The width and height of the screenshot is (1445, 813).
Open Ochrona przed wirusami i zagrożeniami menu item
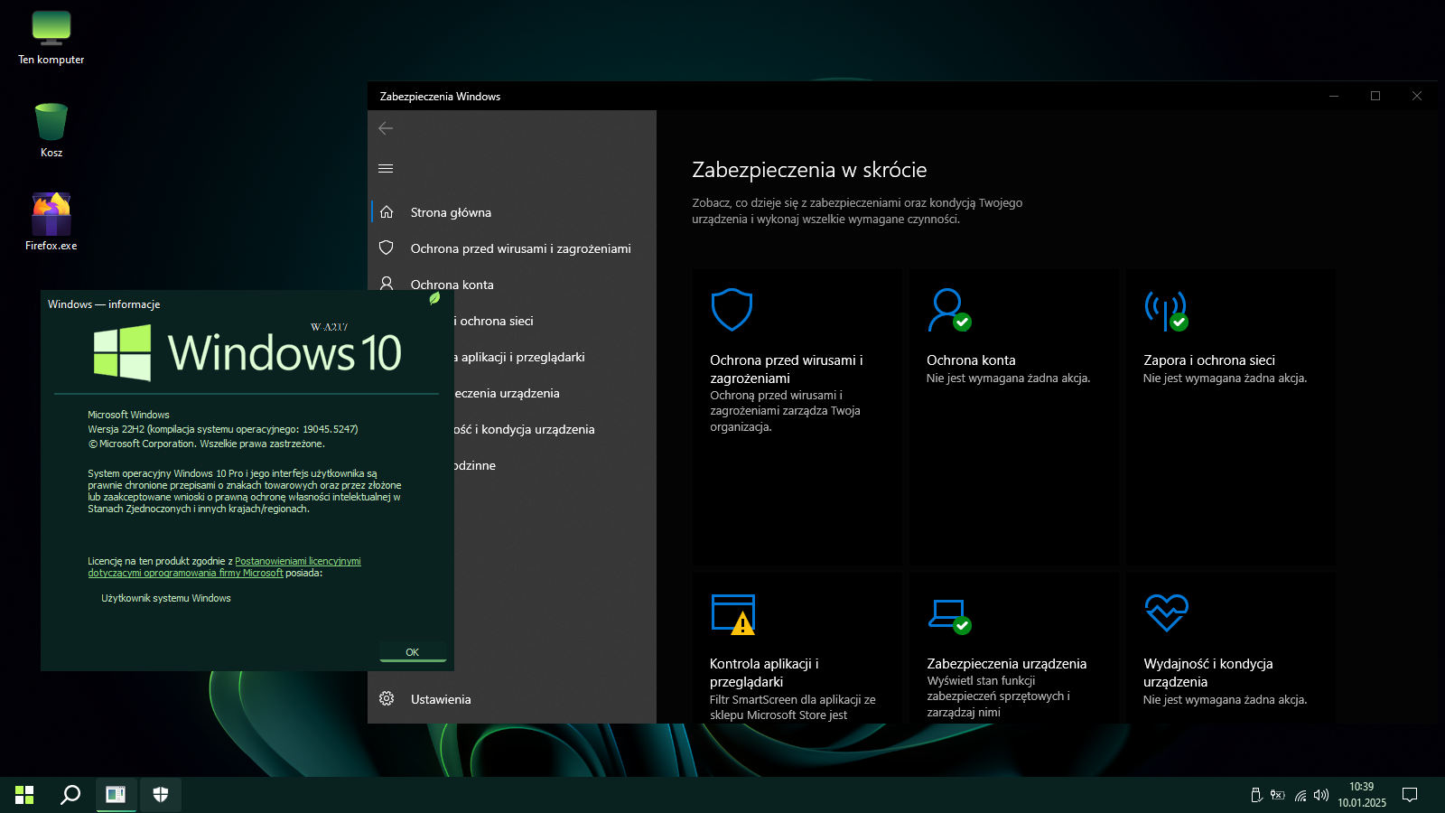click(520, 248)
